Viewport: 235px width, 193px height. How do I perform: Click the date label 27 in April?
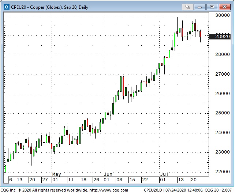click(45, 180)
